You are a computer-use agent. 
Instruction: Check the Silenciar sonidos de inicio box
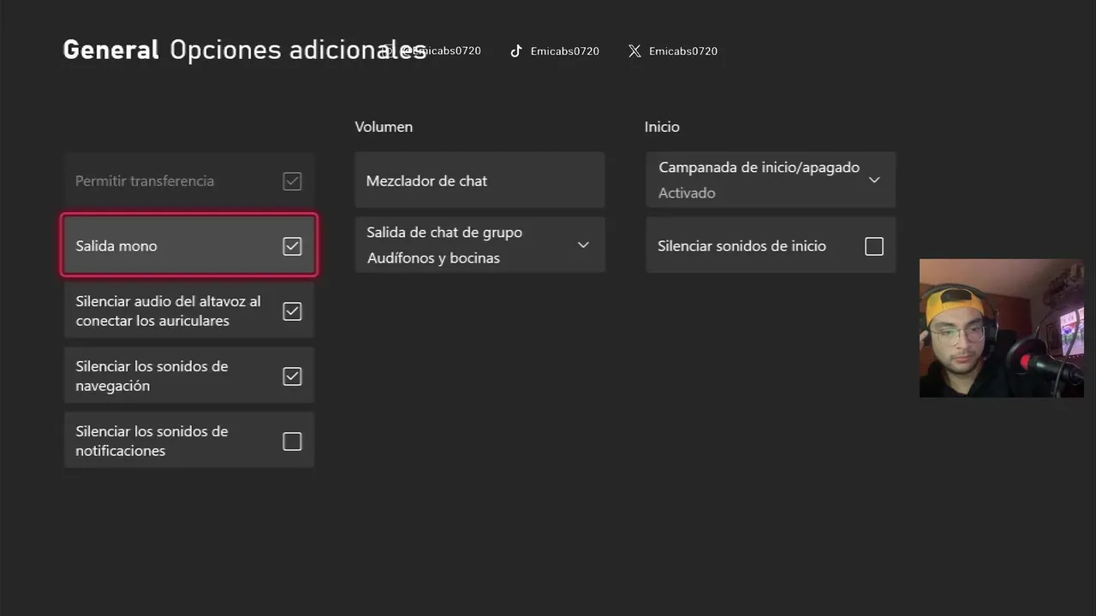(x=873, y=246)
